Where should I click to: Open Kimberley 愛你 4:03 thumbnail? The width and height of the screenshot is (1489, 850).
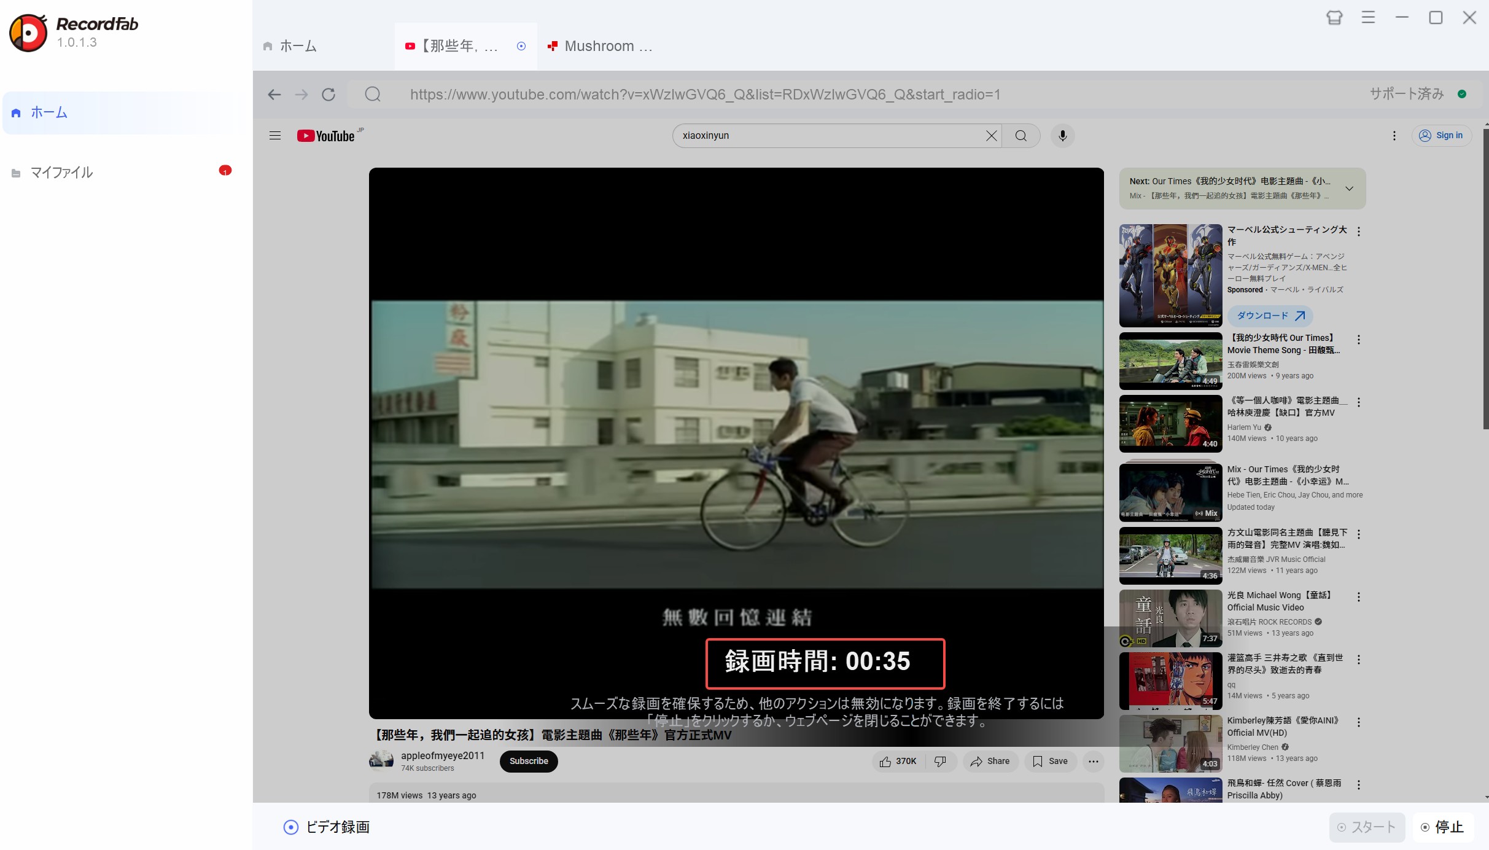coord(1171,744)
